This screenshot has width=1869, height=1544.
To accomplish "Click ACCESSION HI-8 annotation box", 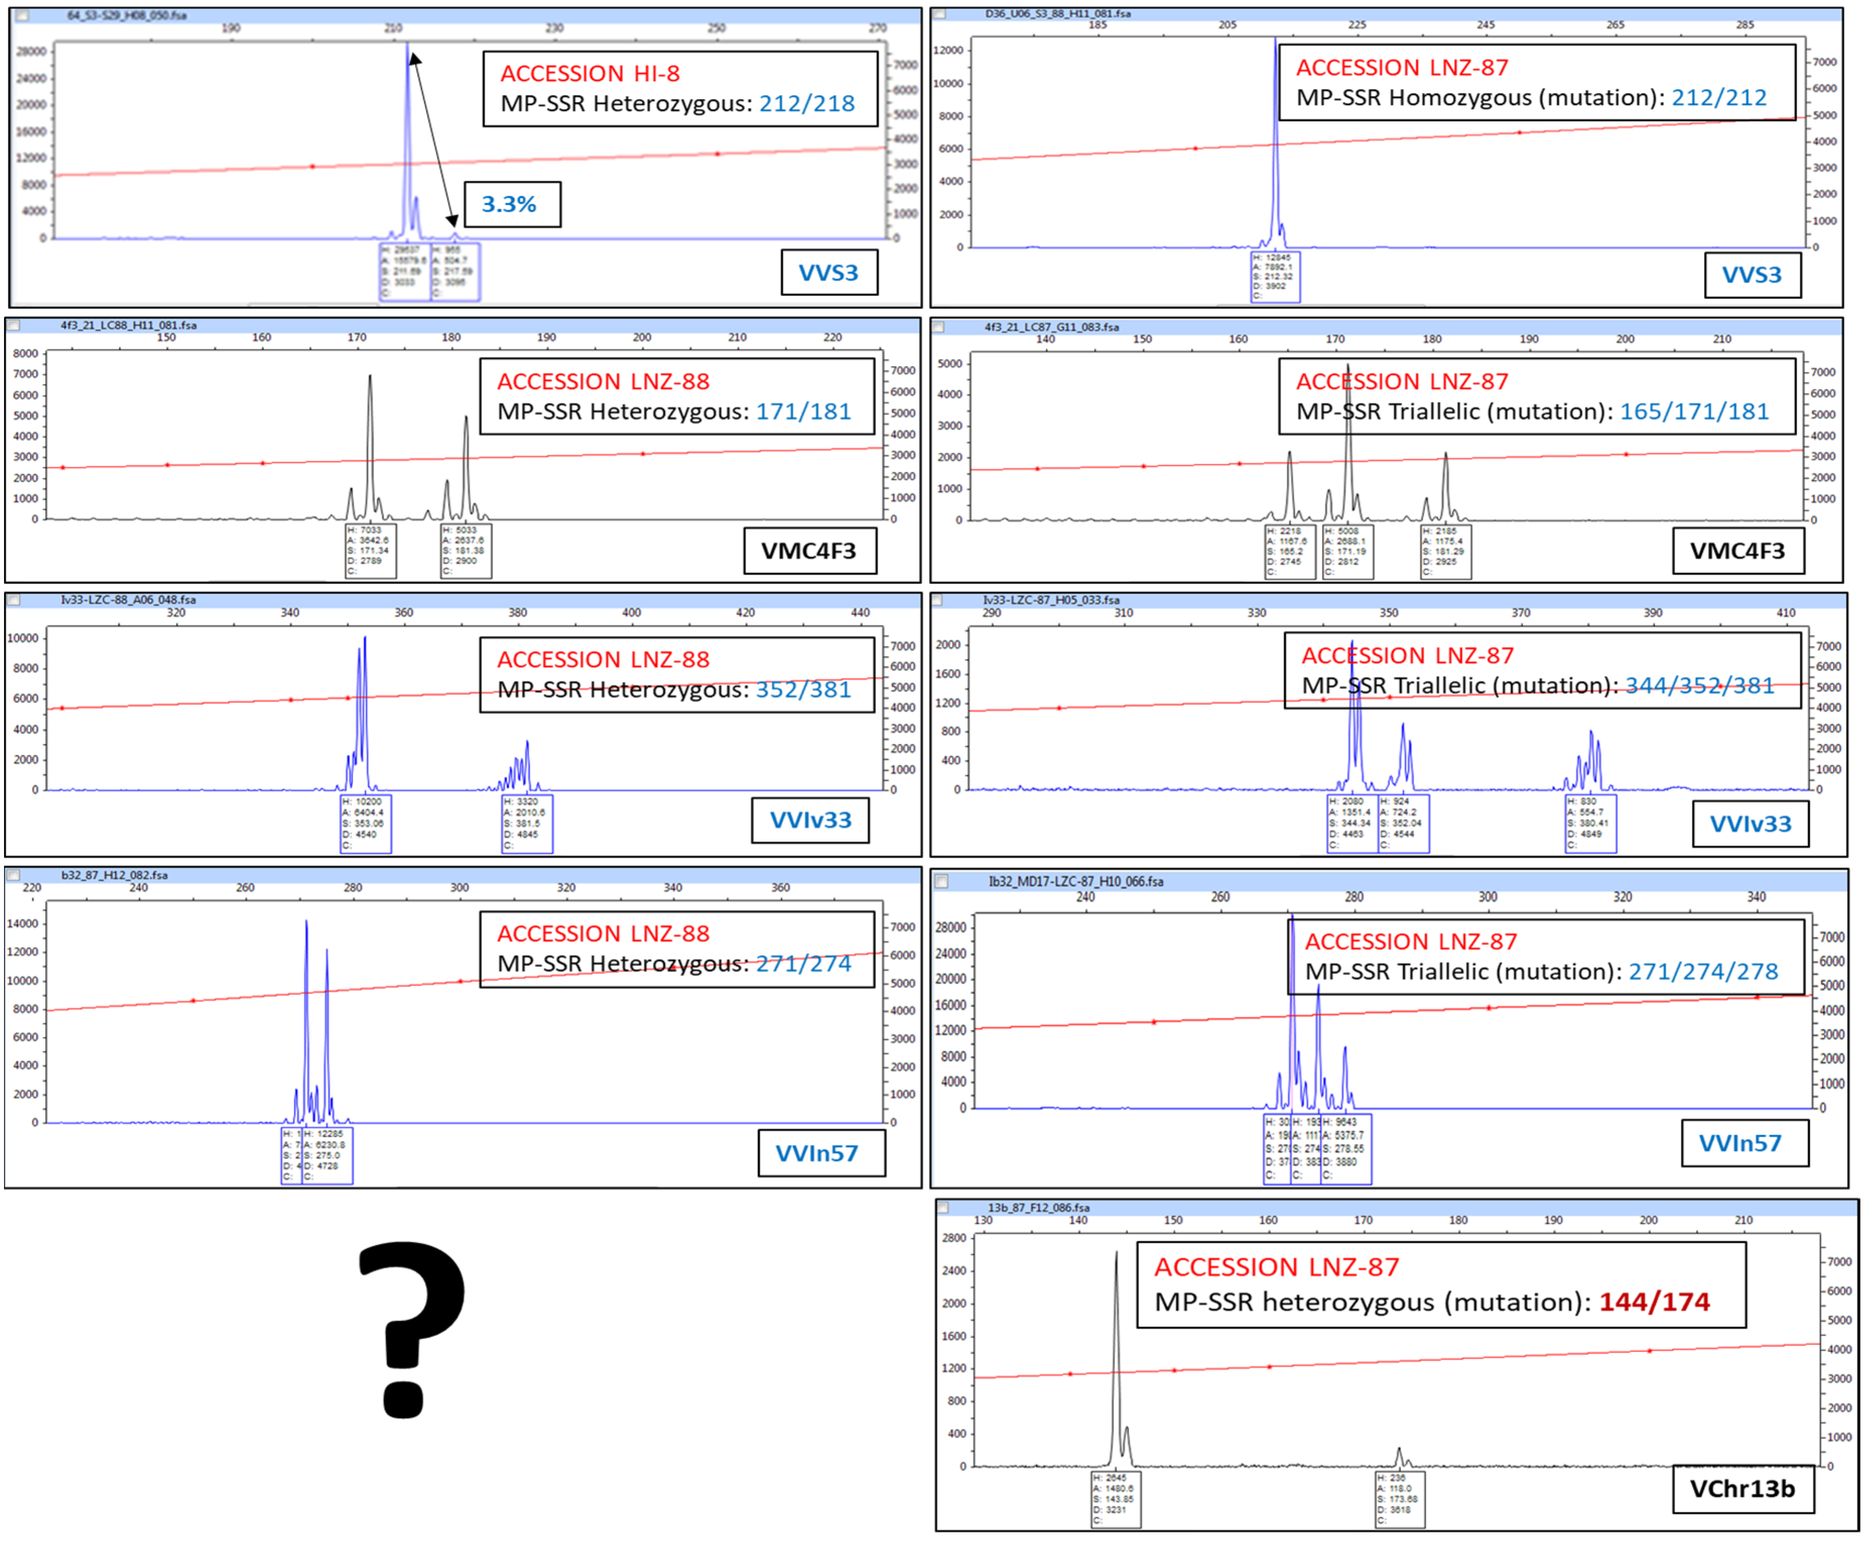I will (x=680, y=89).
